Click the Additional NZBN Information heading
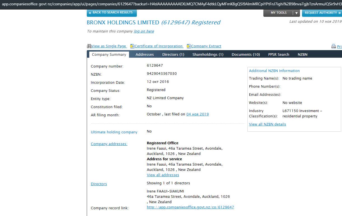 (x=274, y=71)
